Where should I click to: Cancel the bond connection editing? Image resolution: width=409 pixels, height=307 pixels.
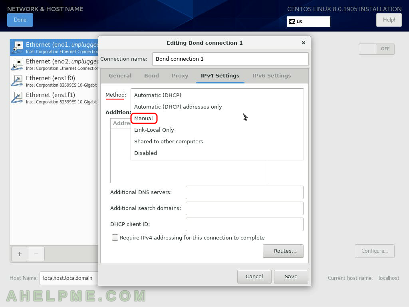254,277
